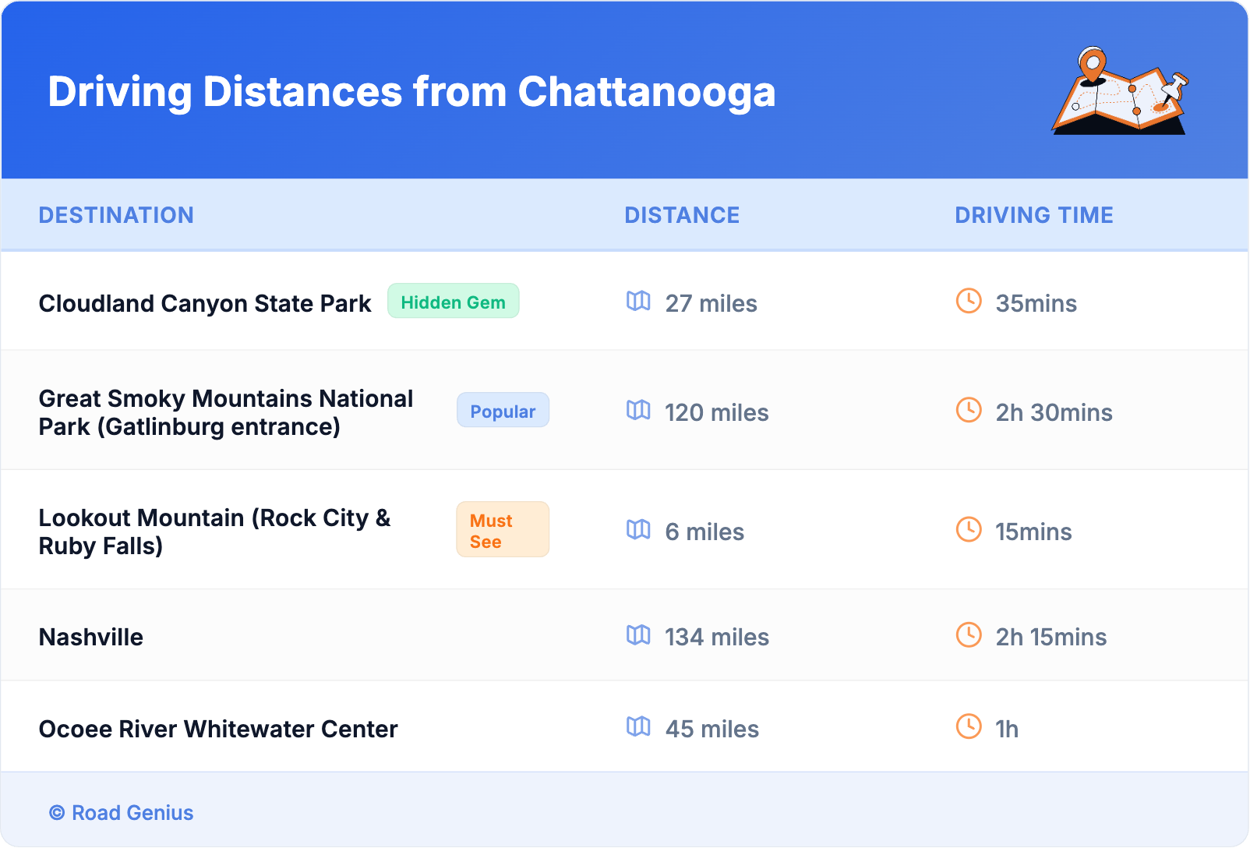Select the Cloudland Canyon State Park row title
This screenshot has width=1250, height=848.
(205, 303)
